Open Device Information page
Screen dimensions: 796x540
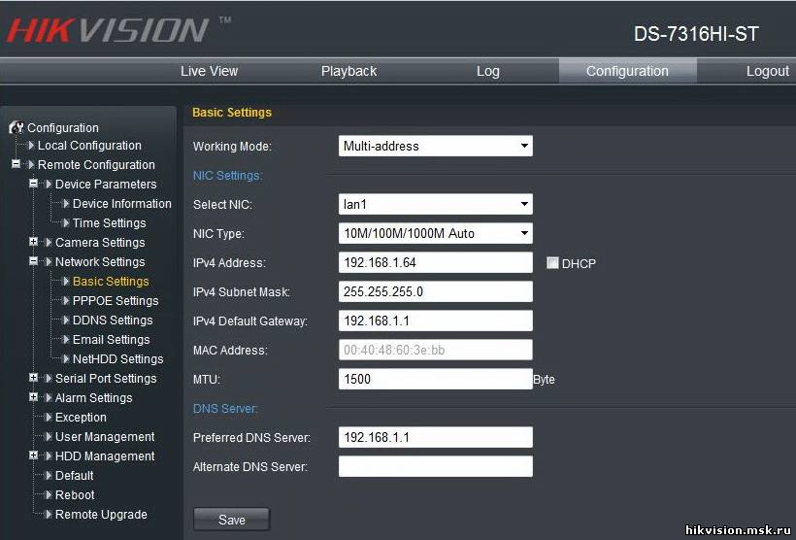(x=122, y=204)
